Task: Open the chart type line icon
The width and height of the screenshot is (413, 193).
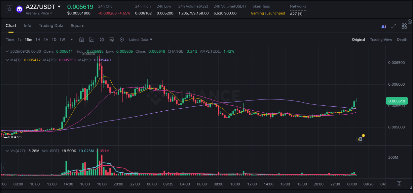Action: (92, 39)
